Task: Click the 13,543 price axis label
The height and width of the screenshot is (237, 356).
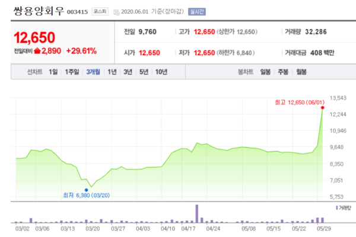Action: click(x=338, y=98)
